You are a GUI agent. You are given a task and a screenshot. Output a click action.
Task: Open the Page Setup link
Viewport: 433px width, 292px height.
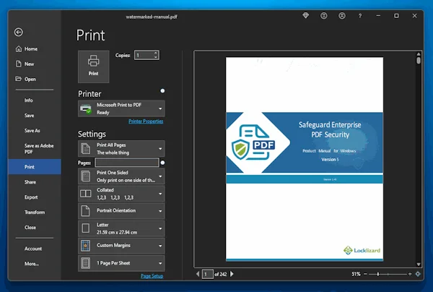tap(152, 276)
